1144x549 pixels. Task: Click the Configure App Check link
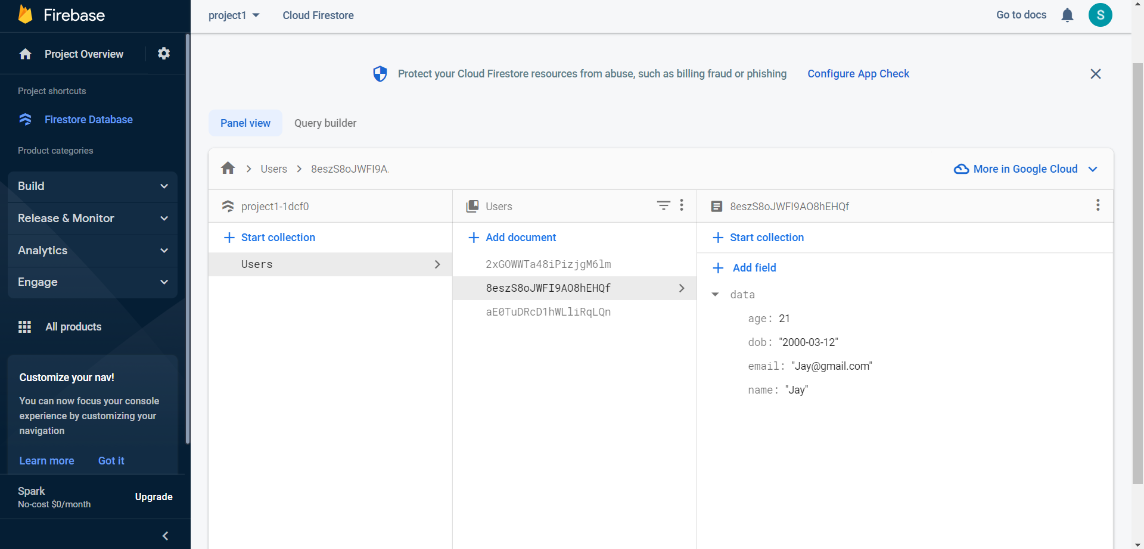point(858,74)
